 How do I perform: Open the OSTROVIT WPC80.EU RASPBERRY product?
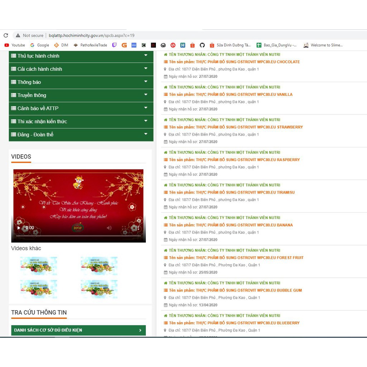click(234, 160)
